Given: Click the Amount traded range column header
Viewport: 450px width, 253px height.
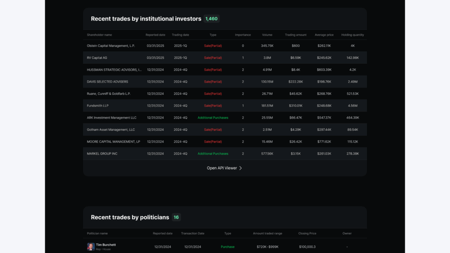Looking at the screenshot, I should (x=268, y=234).
